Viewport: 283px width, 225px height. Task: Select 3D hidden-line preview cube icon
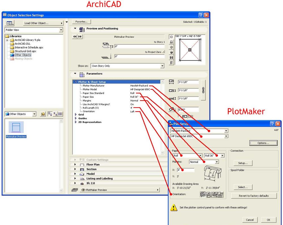[171, 47]
